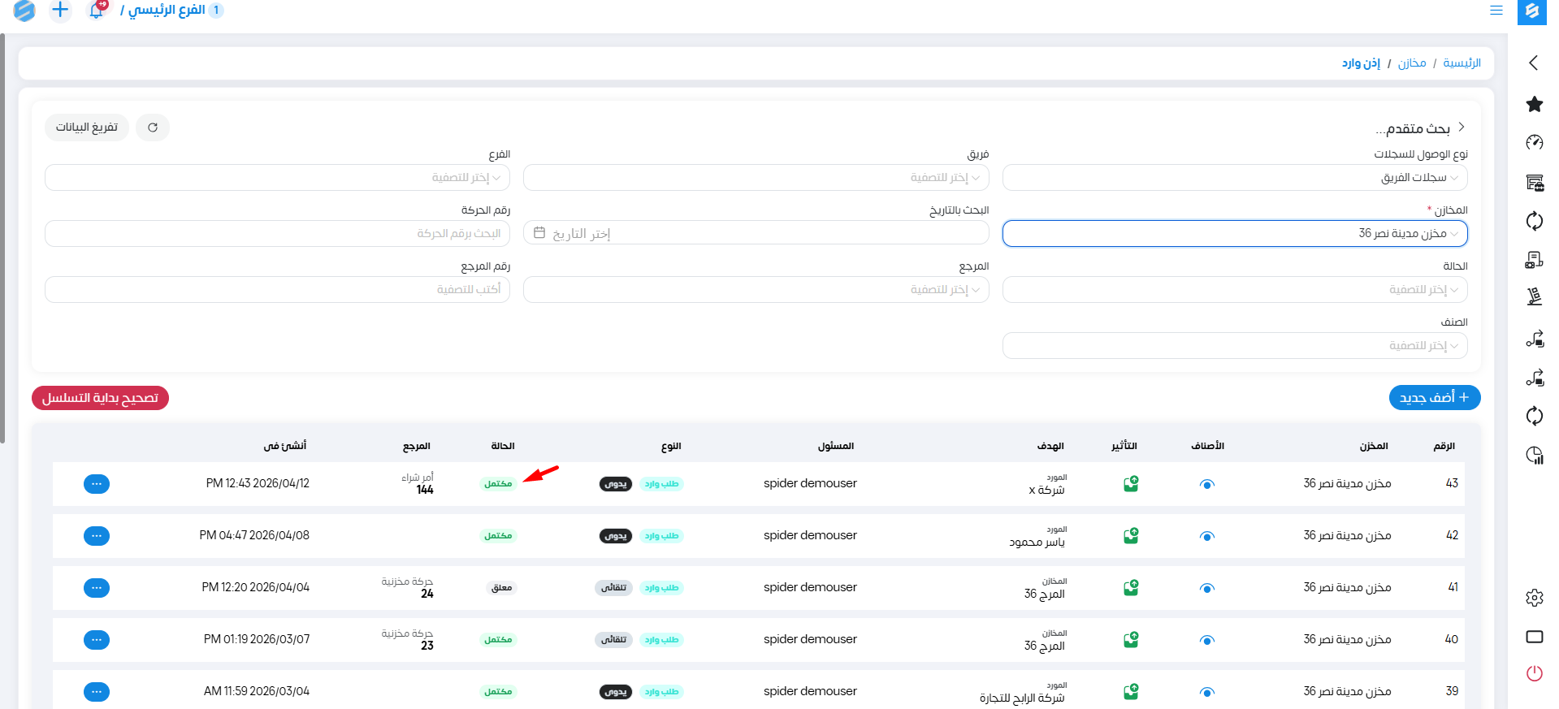Click the refresh icon beside تفريغ البيانات
Image resolution: width=1559 pixels, height=709 pixels.
point(153,128)
